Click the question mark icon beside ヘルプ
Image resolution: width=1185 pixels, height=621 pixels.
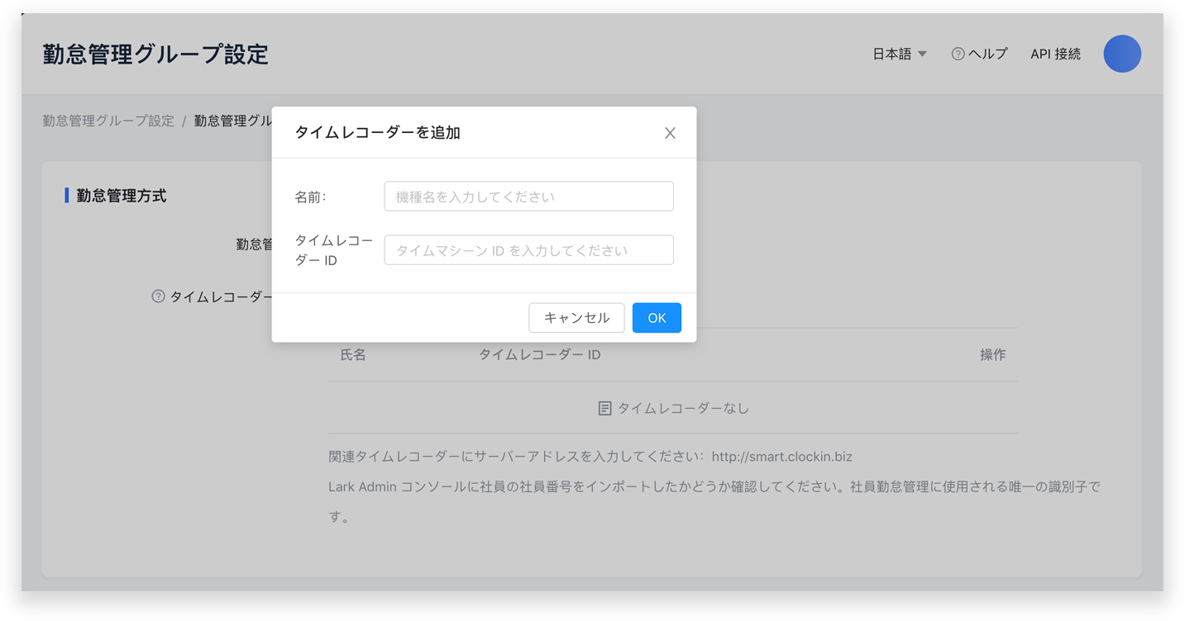958,54
